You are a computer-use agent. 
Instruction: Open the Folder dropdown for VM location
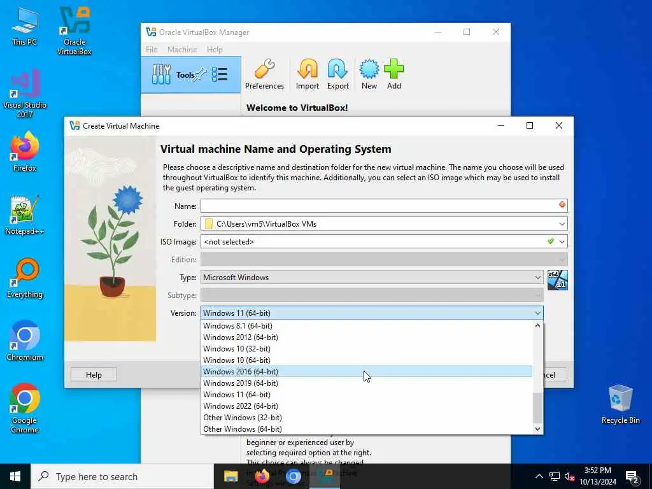tap(562, 223)
